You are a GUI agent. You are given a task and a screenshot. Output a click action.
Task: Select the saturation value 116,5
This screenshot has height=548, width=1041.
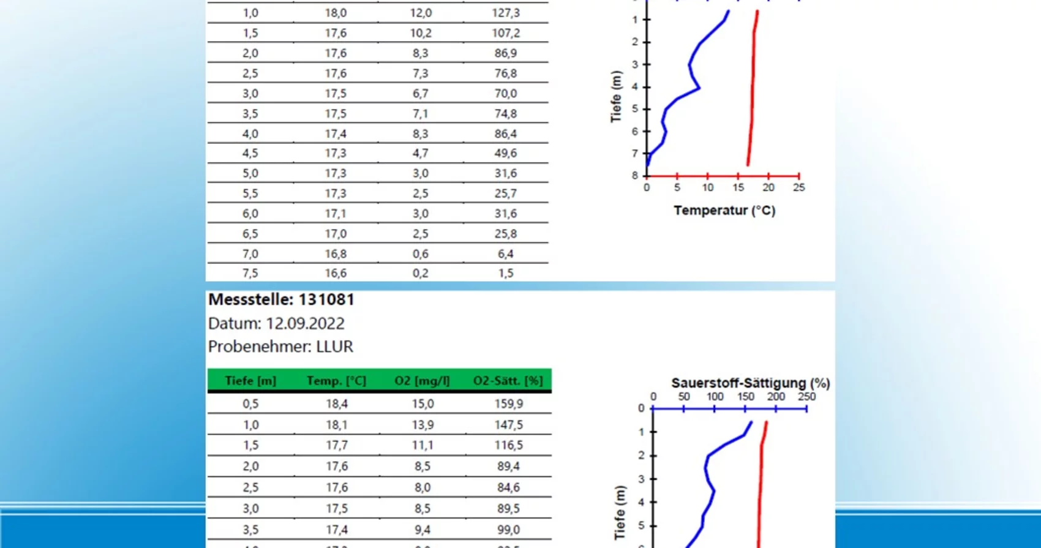509,446
